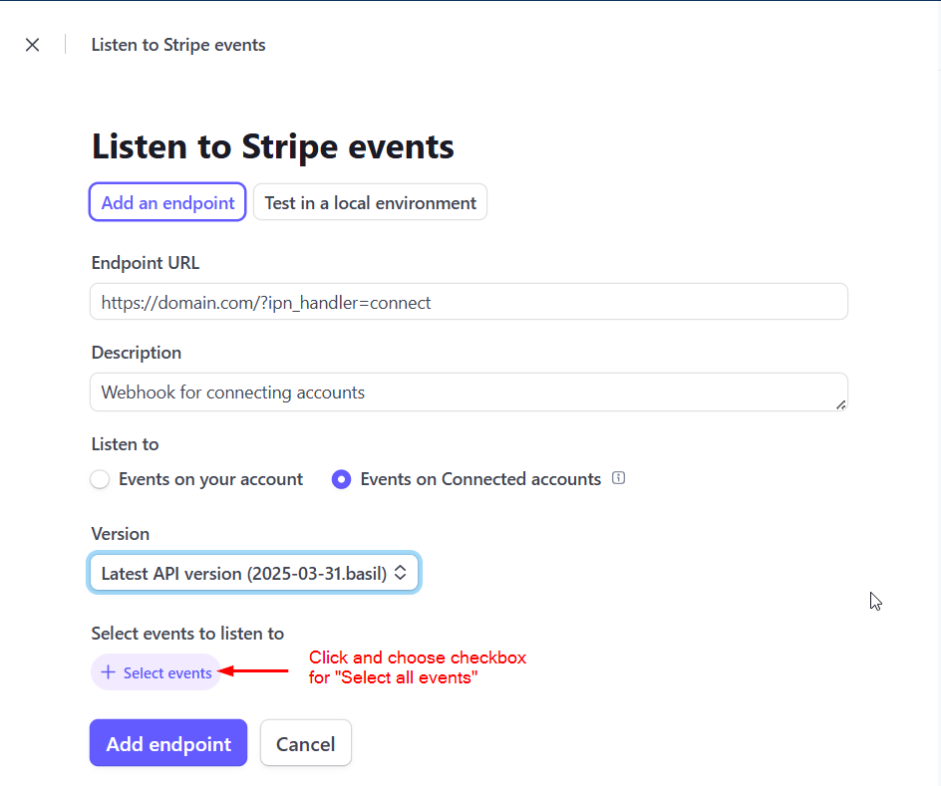Click the up-down chevron in Version selector
This screenshot has width=941, height=786.
[x=401, y=573]
